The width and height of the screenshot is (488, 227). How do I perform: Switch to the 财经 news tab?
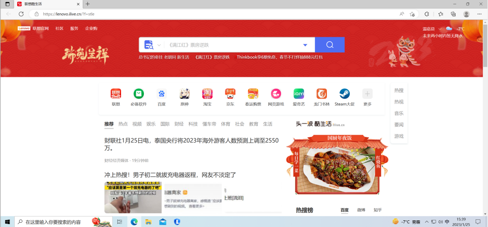179,124
